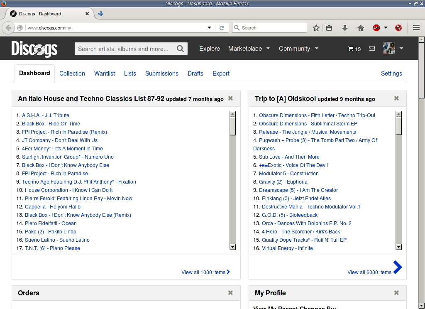Go to Firefox home page icon
The width and height of the screenshot is (425, 309).
coord(361,28)
